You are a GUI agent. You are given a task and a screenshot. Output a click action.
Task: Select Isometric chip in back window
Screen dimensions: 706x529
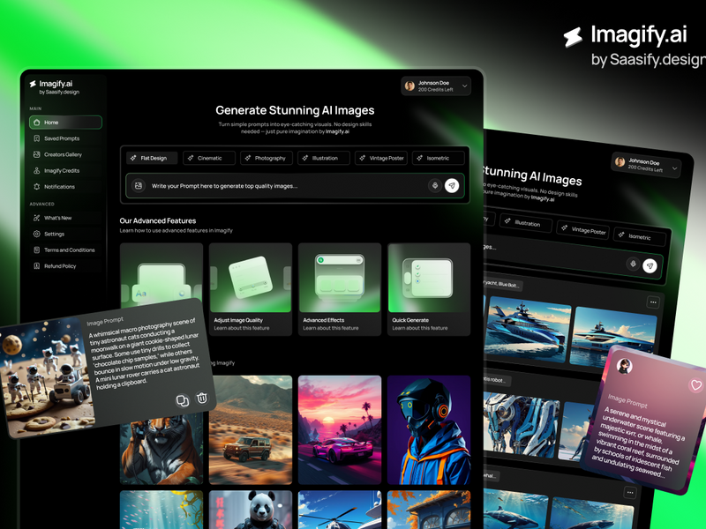click(x=639, y=236)
